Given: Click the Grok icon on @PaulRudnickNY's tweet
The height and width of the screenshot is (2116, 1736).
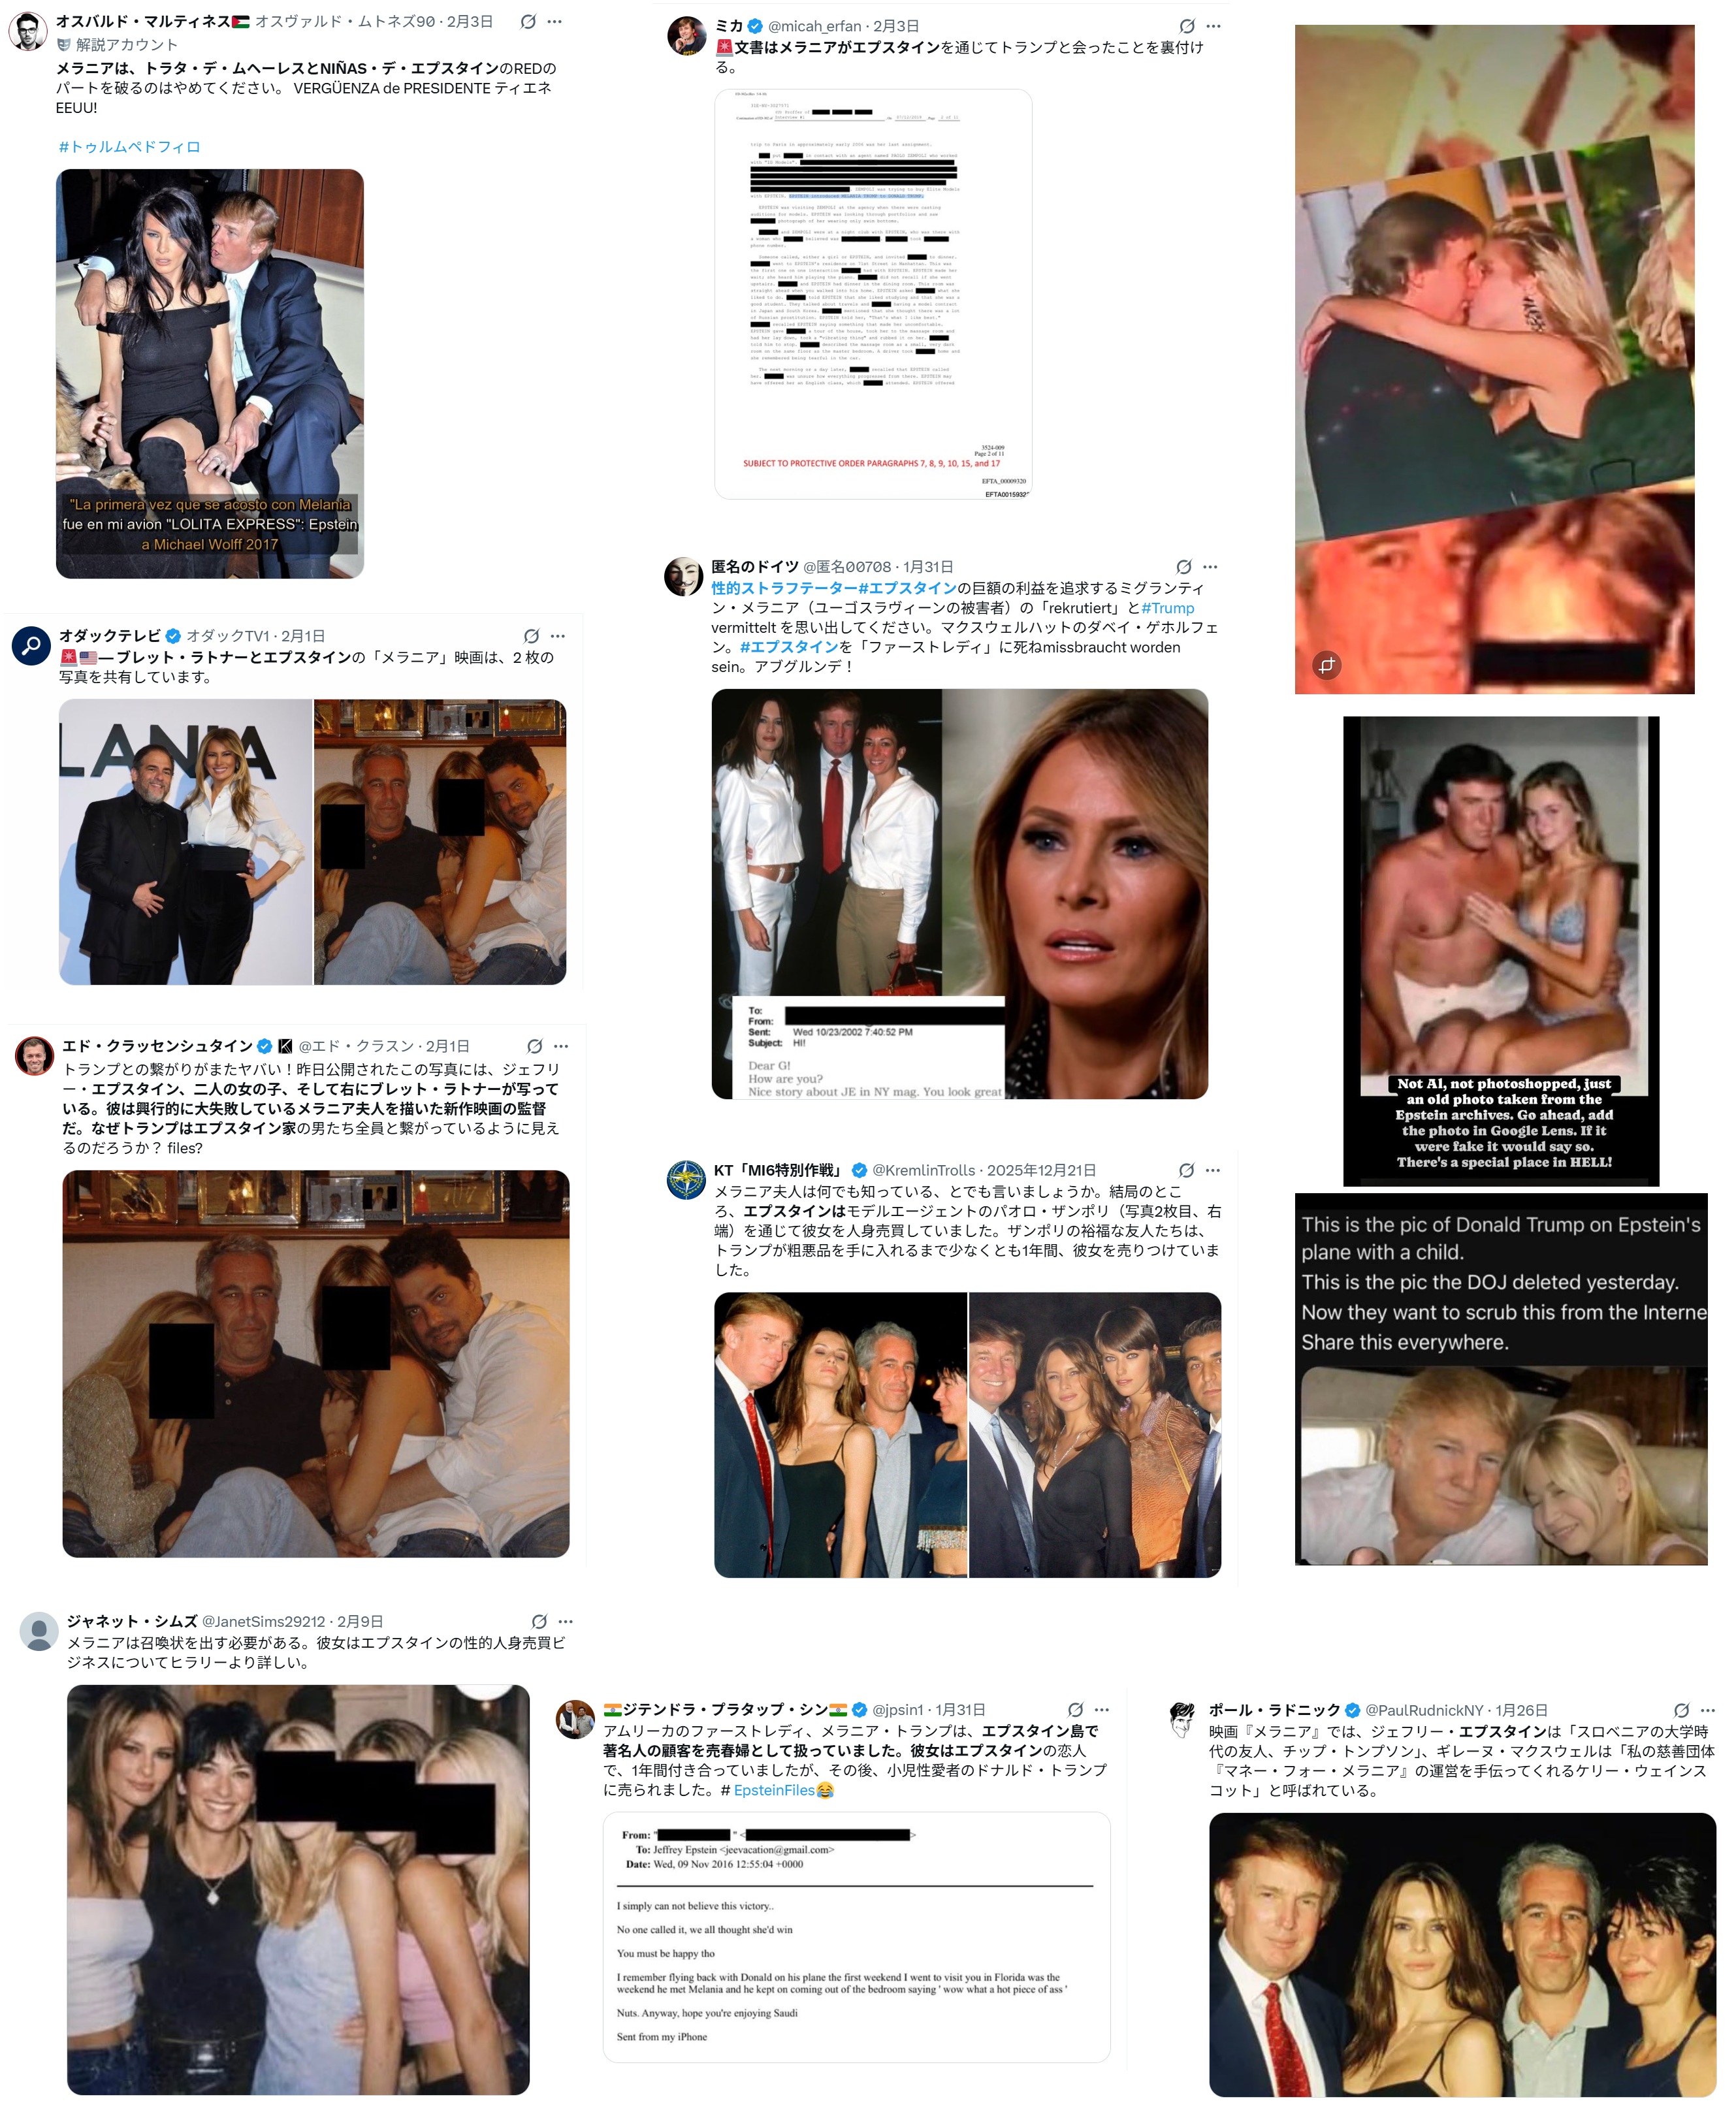Looking at the screenshot, I should [x=1681, y=1710].
